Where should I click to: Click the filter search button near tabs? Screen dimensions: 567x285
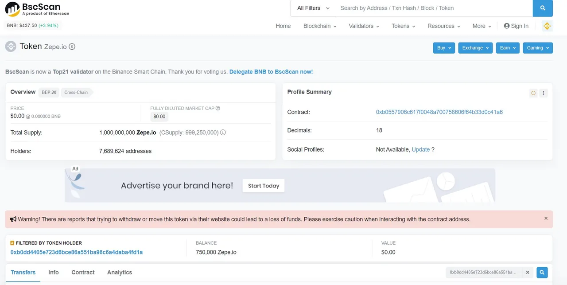click(x=542, y=273)
